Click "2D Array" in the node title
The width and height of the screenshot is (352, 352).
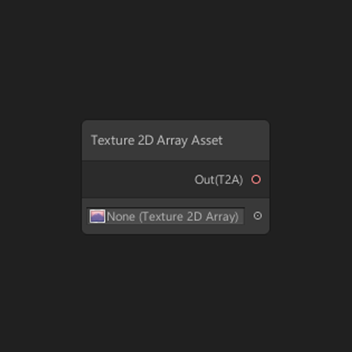(x=163, y=141)
